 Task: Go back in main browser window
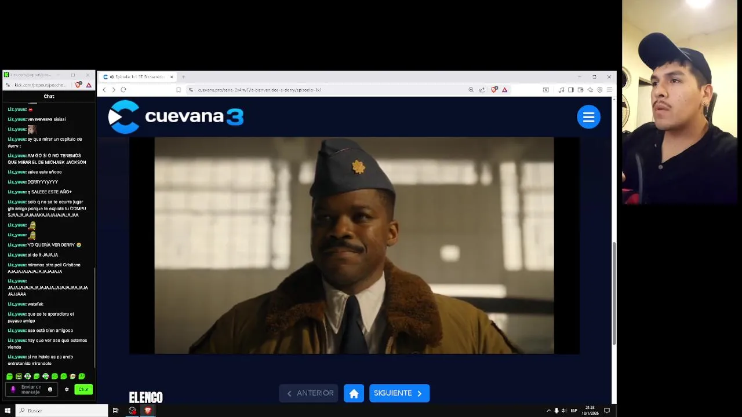pyautogui.click(x=104, y=90)
